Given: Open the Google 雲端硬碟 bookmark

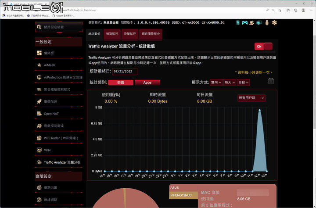Looking at the screenshot, I should point(63,15).
